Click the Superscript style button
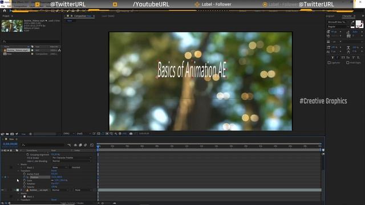 pos(353,58)
